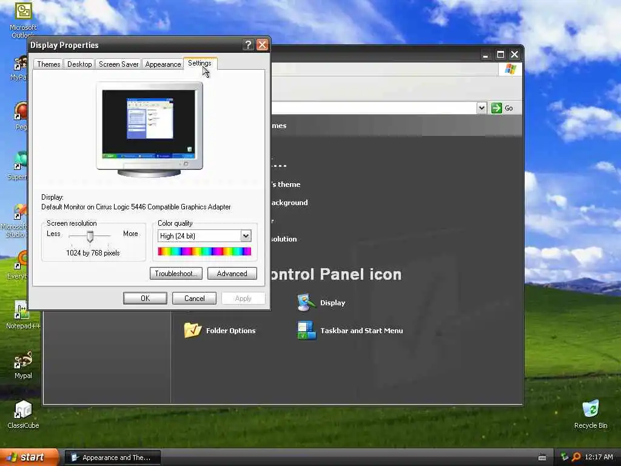Open the Microsoft Outlook desktop icon
The height and width of the screenshot is (466, 621).
click(x=23, y=20)
